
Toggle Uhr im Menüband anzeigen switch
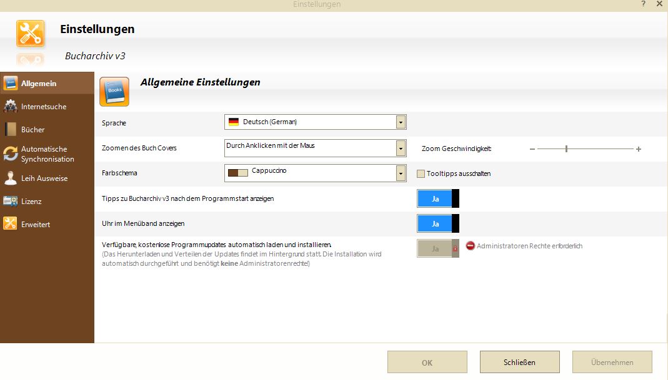(438, 224)
